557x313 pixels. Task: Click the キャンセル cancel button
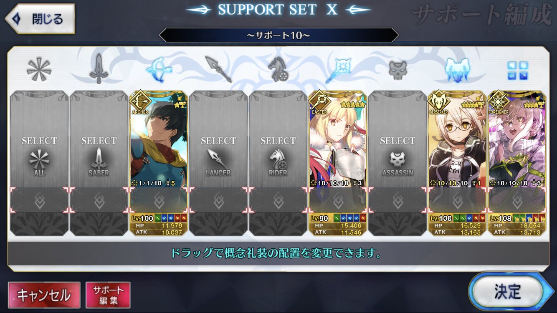[44, 295]
